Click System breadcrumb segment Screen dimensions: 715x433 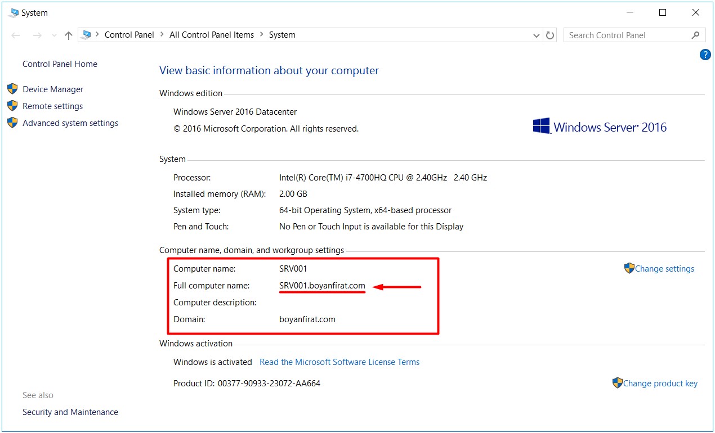pyautogui.click(x=282, y=35)
